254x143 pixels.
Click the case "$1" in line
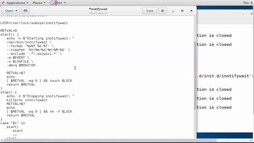pyautogui.click(x=13, y=123)
